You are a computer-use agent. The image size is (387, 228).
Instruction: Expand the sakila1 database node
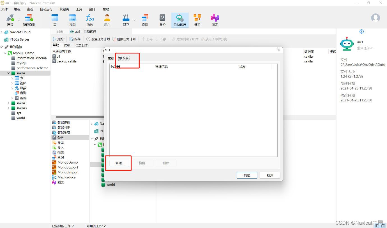pos(9,103)
